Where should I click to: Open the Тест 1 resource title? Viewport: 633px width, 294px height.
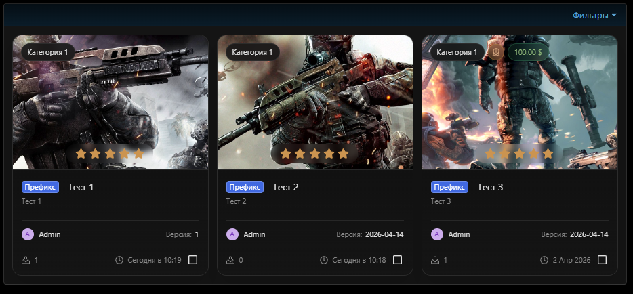[81, 187]
